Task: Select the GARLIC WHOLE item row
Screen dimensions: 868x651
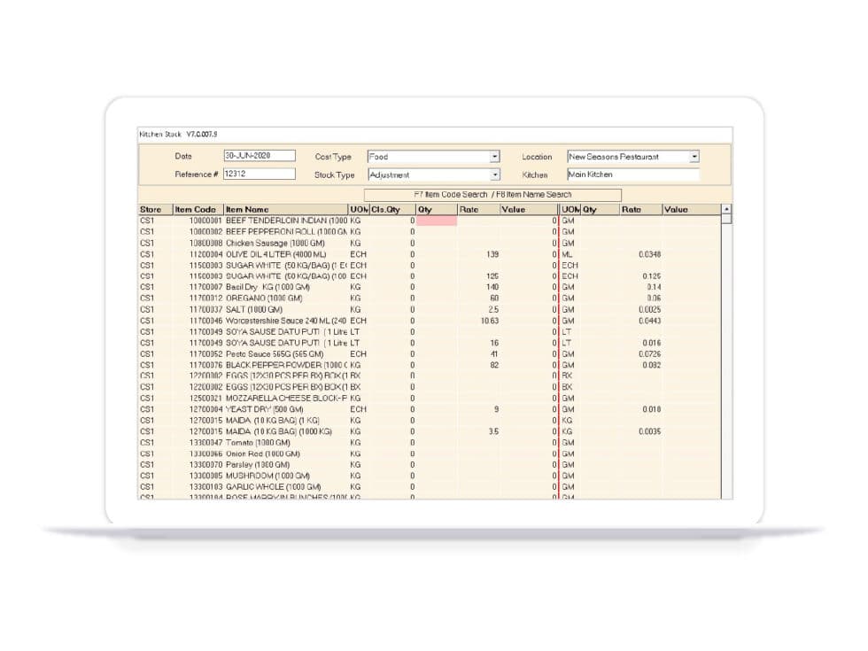Action: [283, 486]
